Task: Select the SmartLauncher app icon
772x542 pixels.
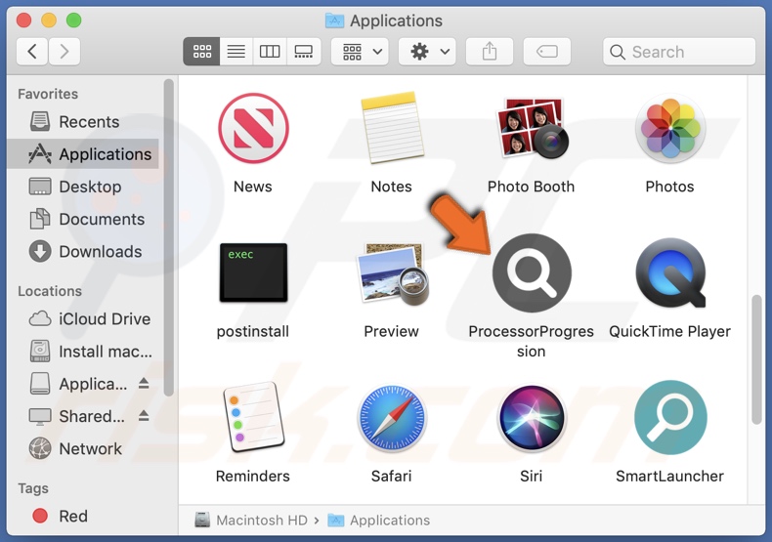Action: pyautogui.click(x=670, y=418)
